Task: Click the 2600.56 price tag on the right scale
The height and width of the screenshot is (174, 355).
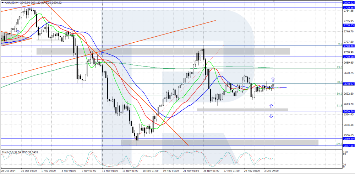Action: [349, 111]
